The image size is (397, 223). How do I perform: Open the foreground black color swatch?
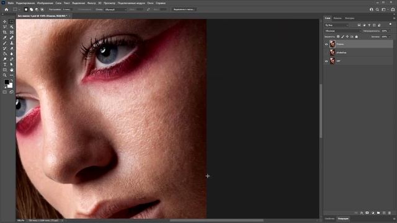click(x=7, y=82)
